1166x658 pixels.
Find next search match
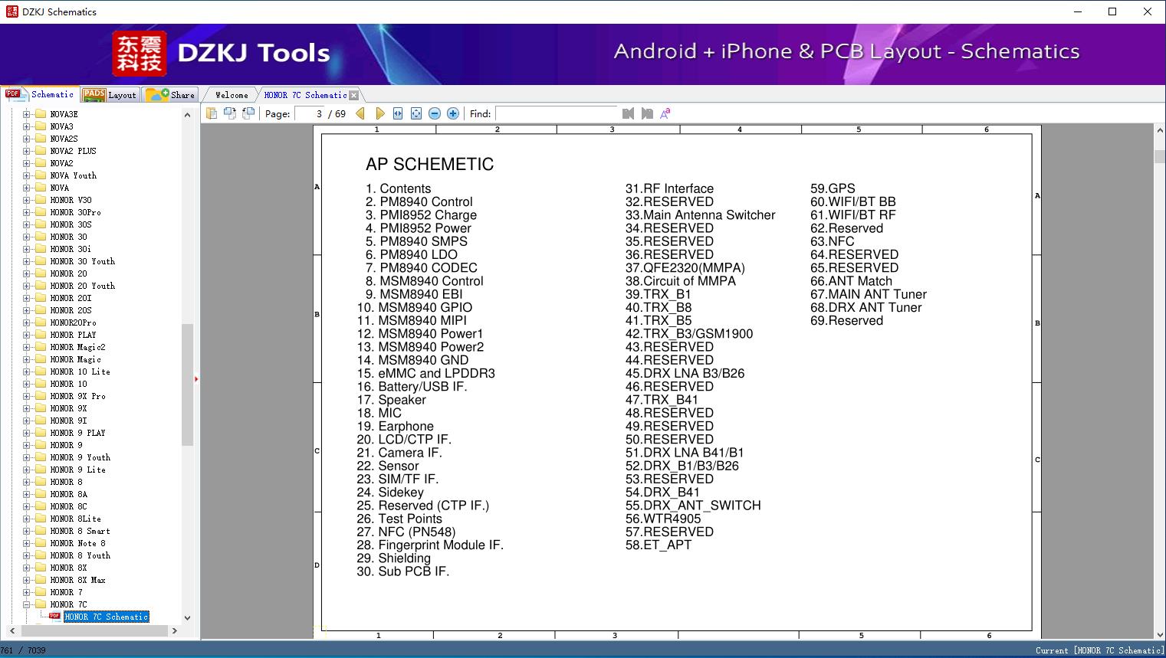pyautogui.click(x=647, y=113)
